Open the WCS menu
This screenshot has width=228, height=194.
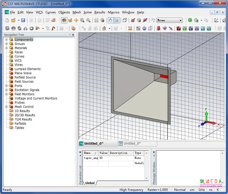(39, 12)
